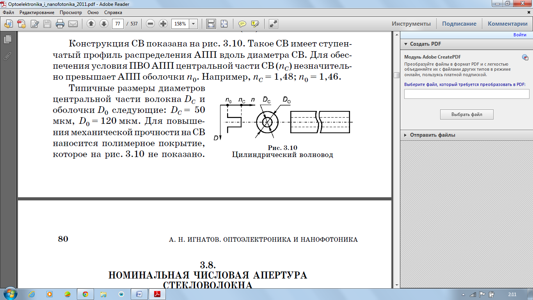The height and width of the screenshot is (300, 533).
Task: Go to next page arrow
Action: click(x=104, y=24)
